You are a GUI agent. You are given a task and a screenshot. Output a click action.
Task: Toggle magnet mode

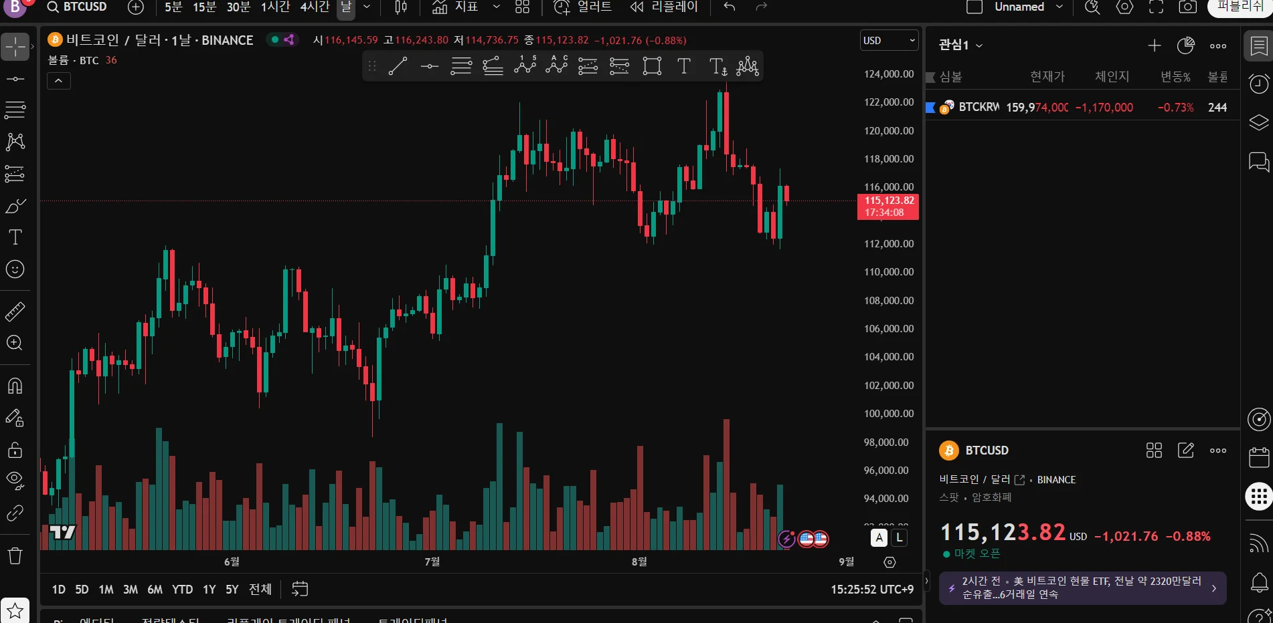pyautogui.click(x=15, y=386)
